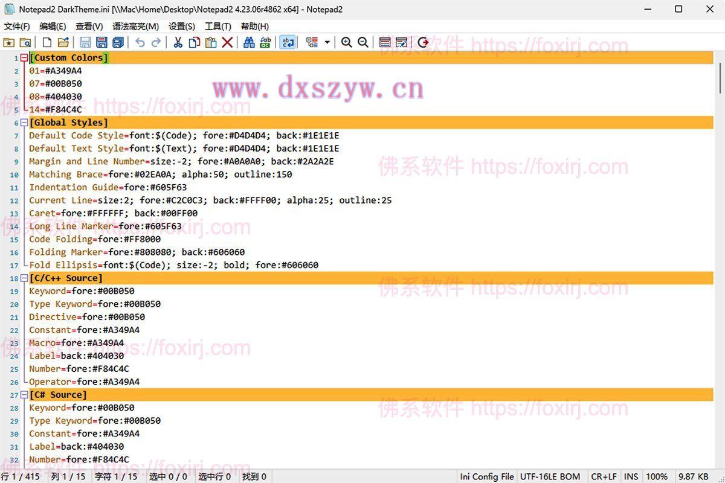Click the 找到 0 status field

pyautogui.click(x=254, y=477)
